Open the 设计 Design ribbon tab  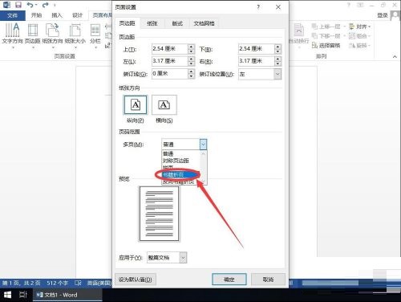[77, 15]
